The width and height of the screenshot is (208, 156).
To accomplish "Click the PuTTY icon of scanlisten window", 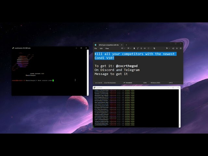I will point(94,87).
